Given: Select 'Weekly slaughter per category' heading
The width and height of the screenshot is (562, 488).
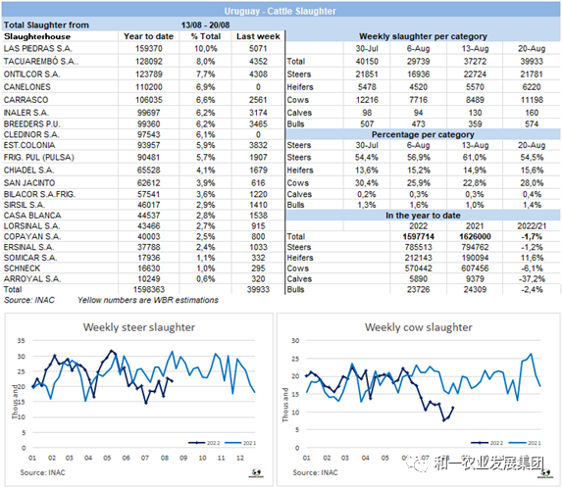Looking at the screenshot, I should [423, 36].
